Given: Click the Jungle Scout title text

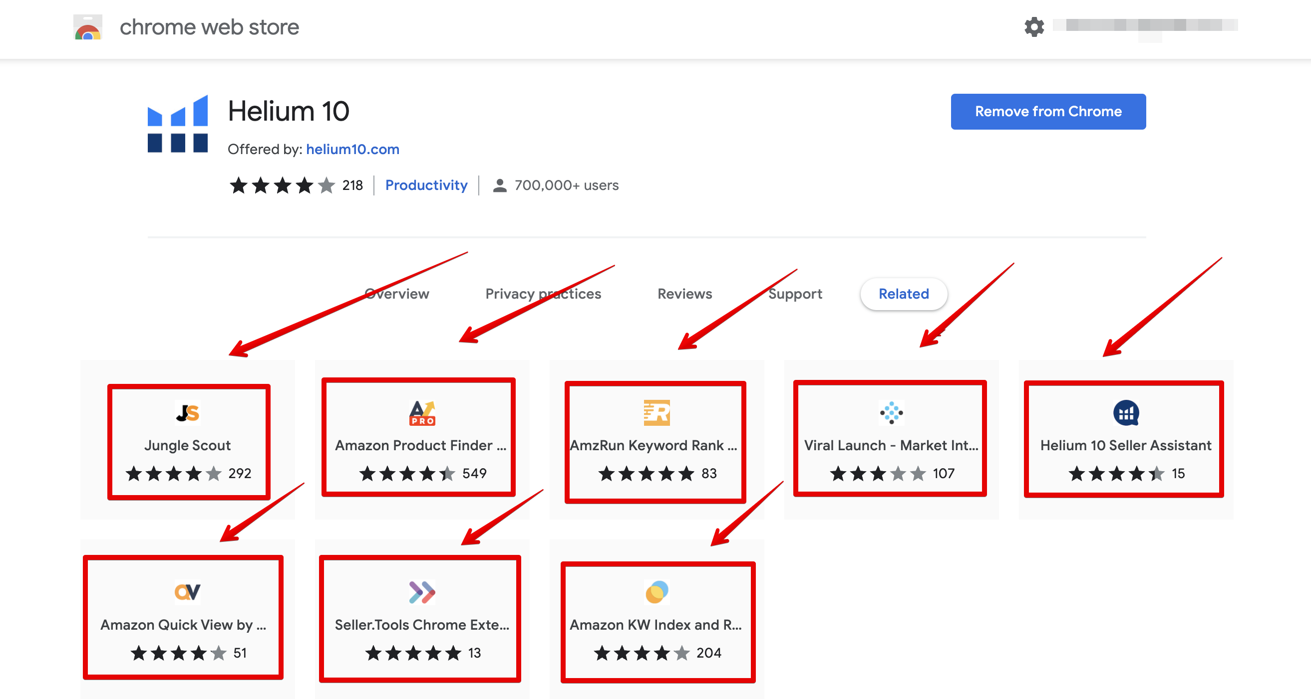Looking at the screenshot, I should point(187,445).
